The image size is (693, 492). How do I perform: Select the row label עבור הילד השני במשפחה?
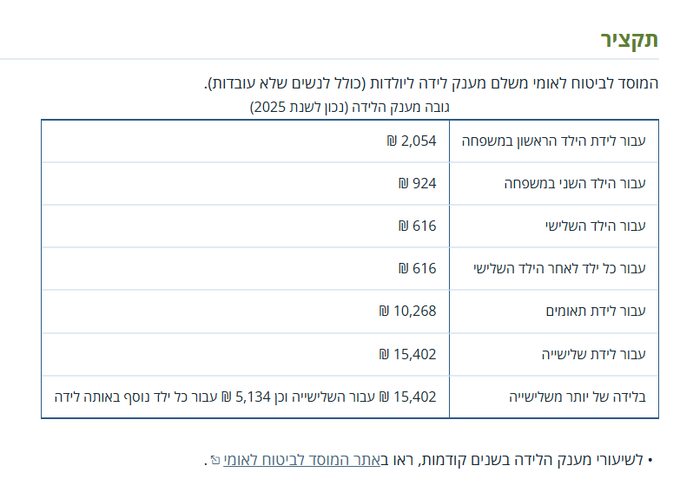pyautogui.click(x=575, y=183)
